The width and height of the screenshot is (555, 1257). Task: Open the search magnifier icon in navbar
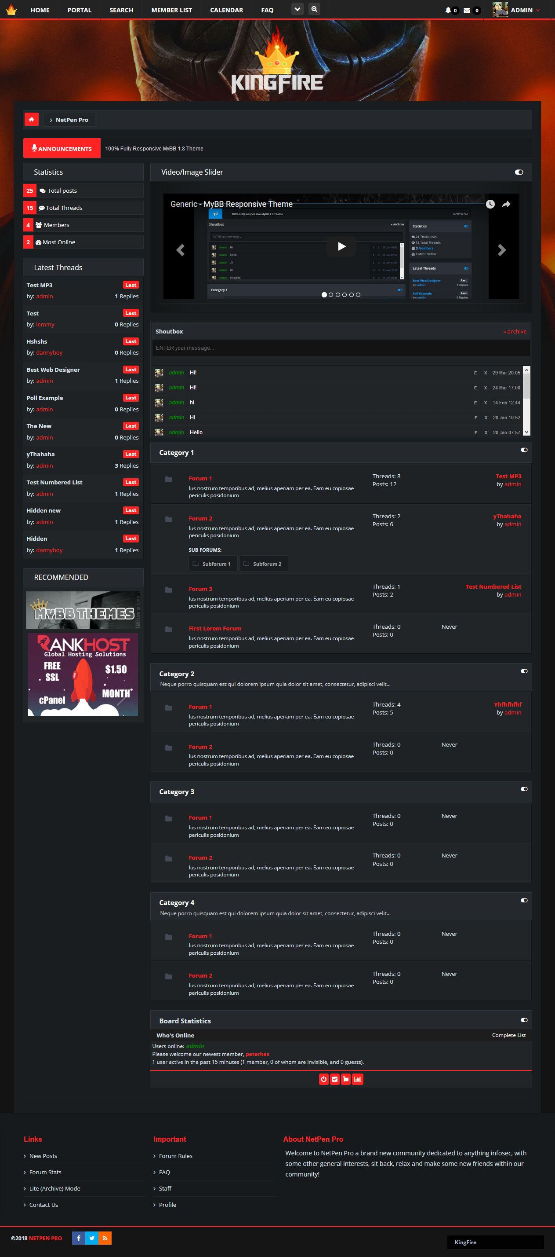(x=314, y=9)
